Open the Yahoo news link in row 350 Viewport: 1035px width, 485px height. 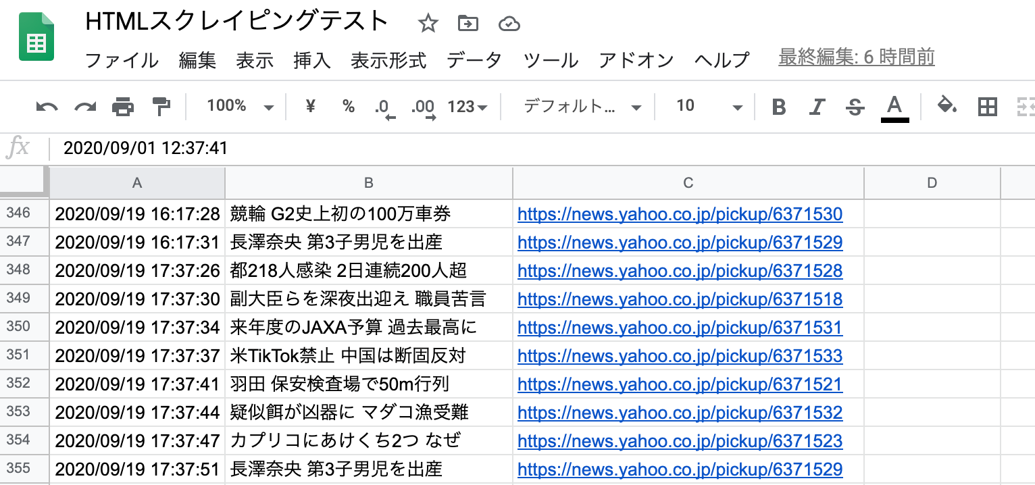coord(679,328)
